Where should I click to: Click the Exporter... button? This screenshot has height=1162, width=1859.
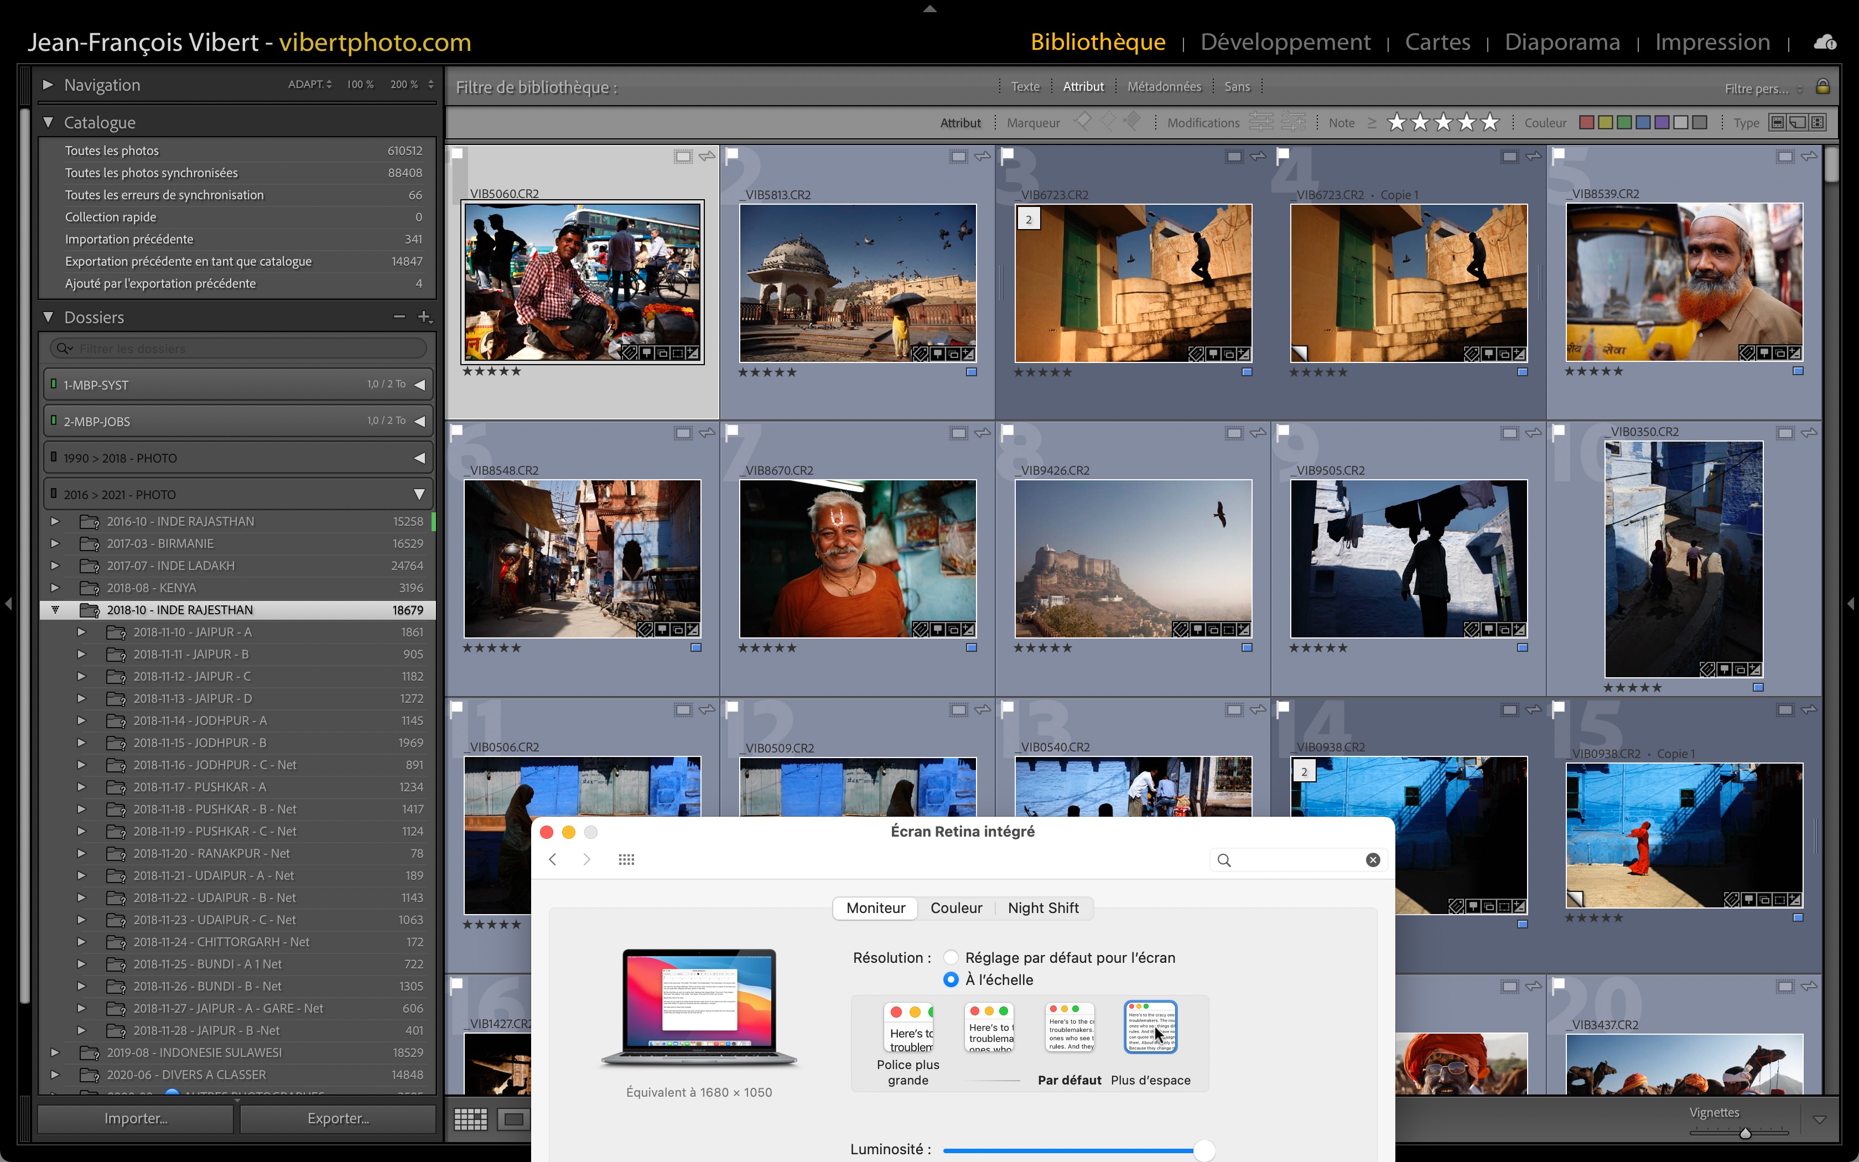tap(338, 1119)
